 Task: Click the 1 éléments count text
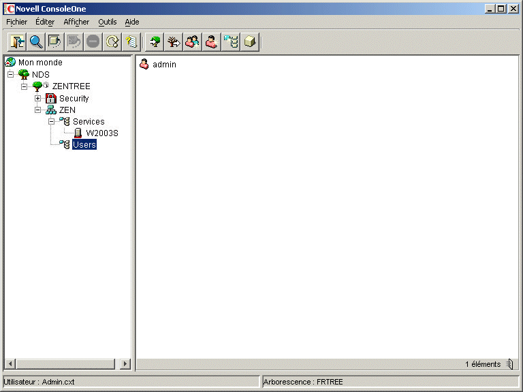pyautogui.click(x=483, y=364)
